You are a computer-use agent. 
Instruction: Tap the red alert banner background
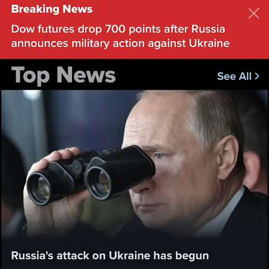[x=134, y=29]
